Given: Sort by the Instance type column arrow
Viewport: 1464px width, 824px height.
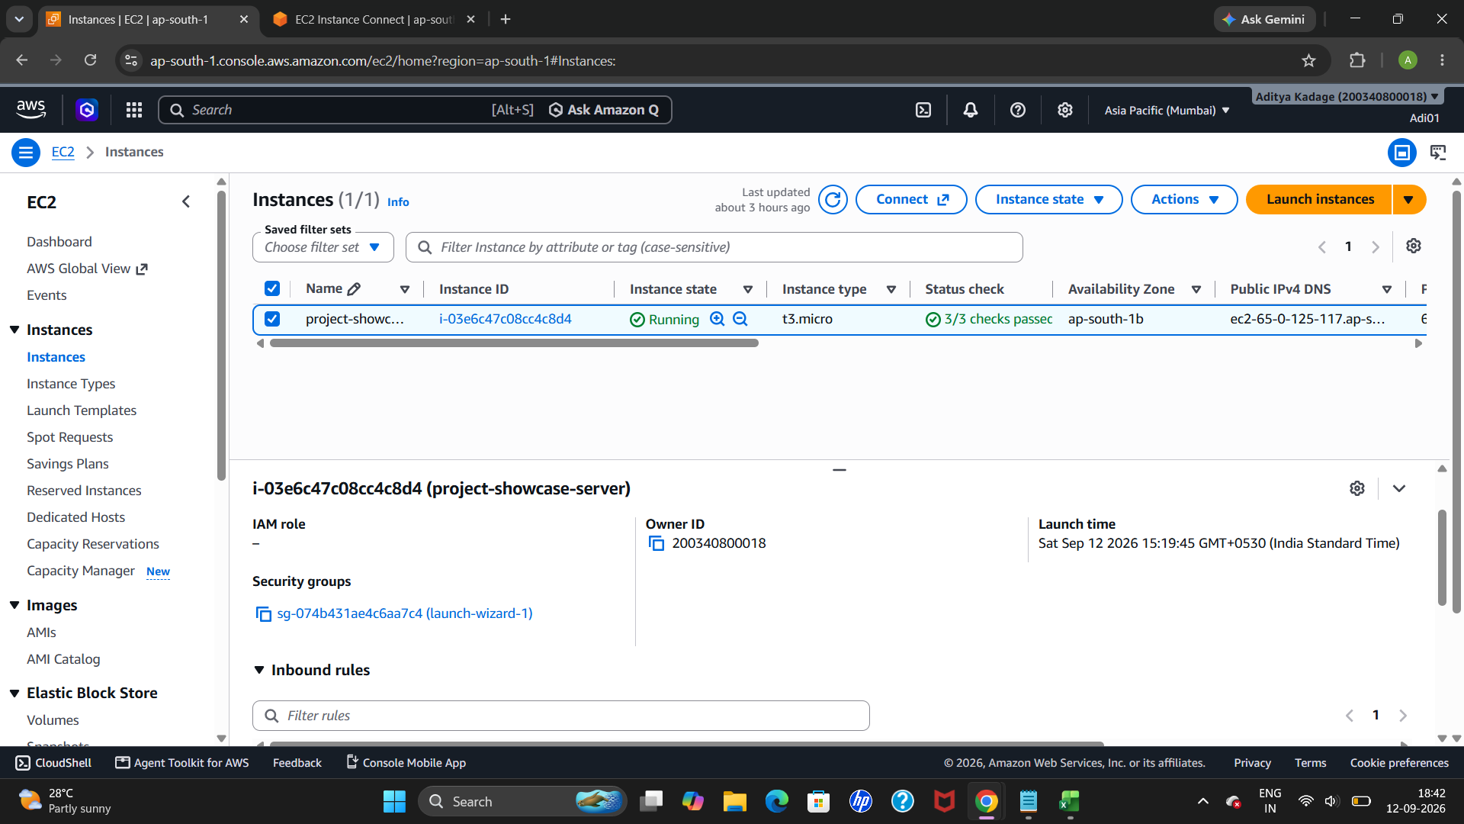Looking at the screenshot, I should [x=891, y=289].
